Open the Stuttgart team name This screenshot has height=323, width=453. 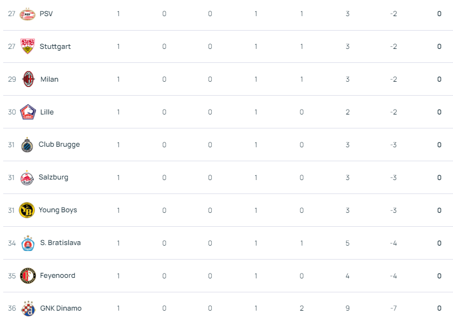(55, 47)
